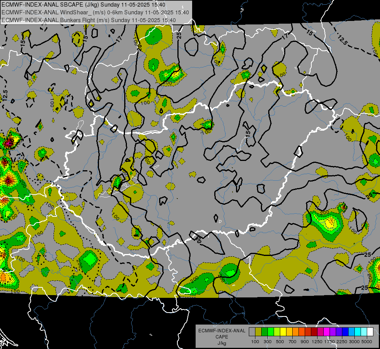Click the Bunkers Right (m/s) title line
Viewport: 380px width, 349px height.
pos(89,20)
